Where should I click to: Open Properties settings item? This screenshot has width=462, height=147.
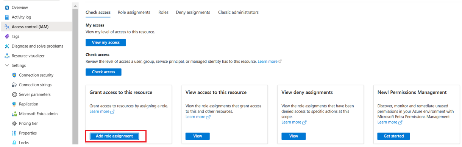point(36,133)
